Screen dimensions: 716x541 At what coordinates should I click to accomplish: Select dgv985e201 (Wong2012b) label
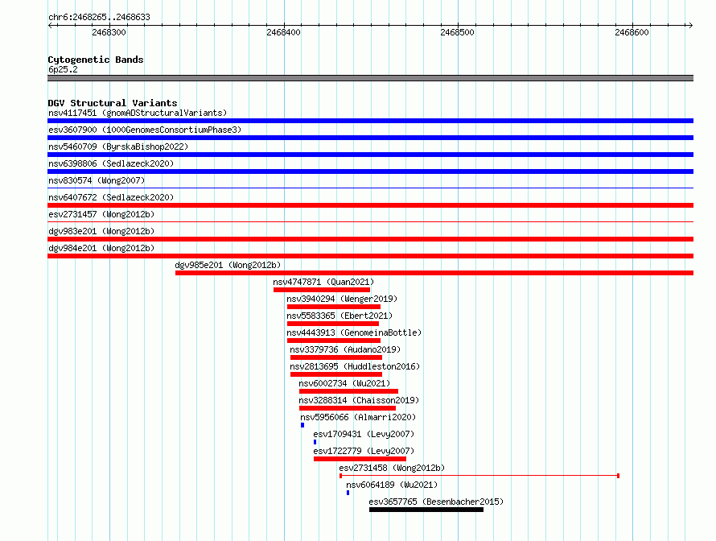pyautogui.click(x=228, y=265)
